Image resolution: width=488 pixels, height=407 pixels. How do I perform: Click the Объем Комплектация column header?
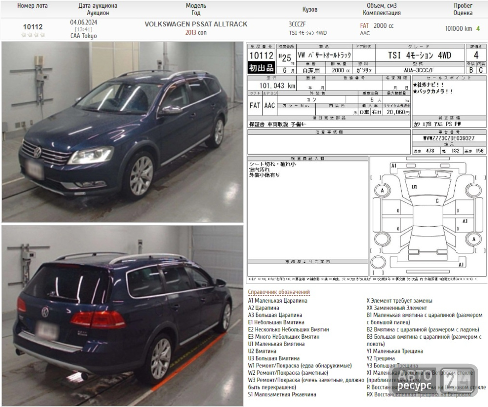coord(382,9)
